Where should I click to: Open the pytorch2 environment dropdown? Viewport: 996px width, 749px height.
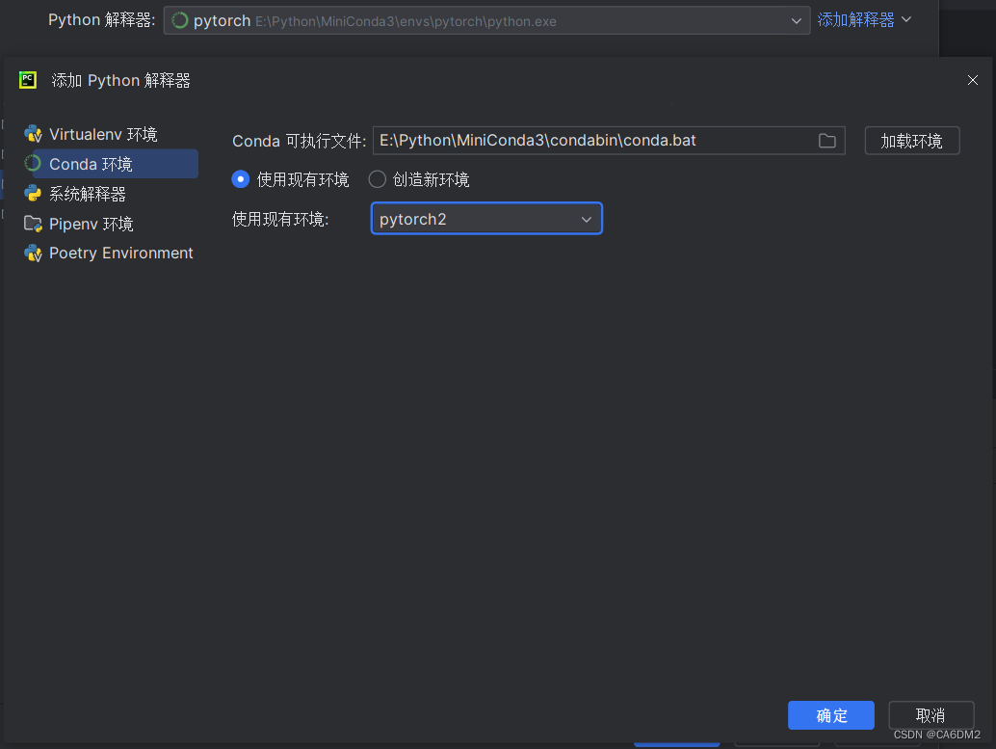pyautogui.click(x=587, y=219)
